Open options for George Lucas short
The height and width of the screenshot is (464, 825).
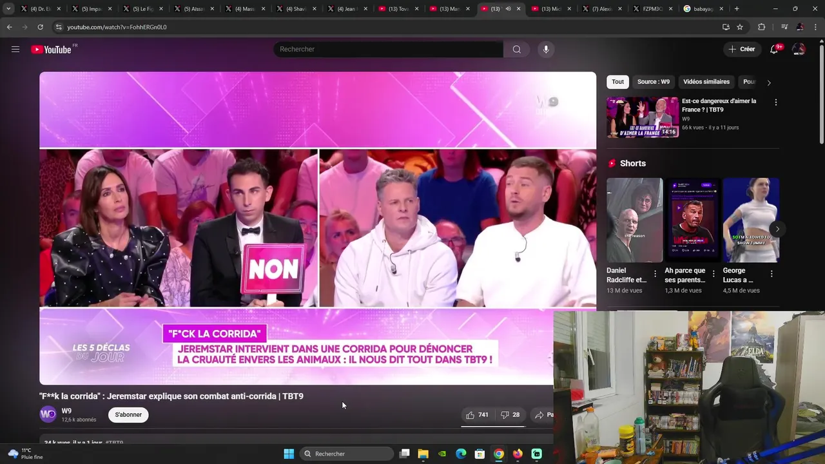coord(771,274)
